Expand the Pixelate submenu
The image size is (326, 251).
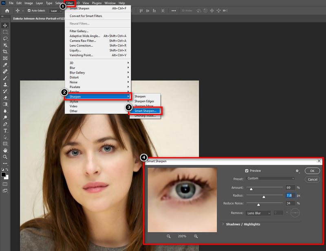[x=98, y=87]
